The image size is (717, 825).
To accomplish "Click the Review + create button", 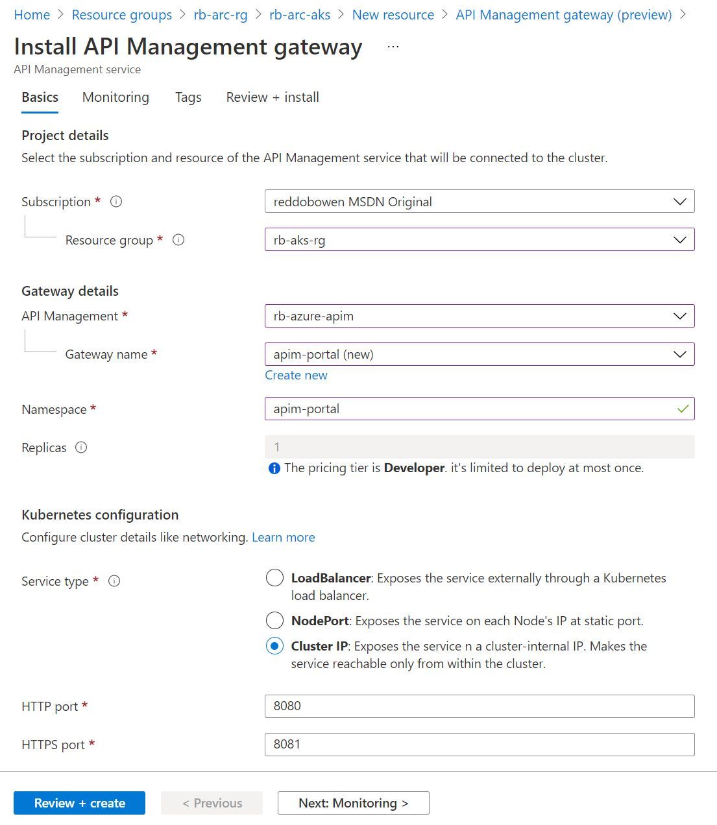I will 79,803.
